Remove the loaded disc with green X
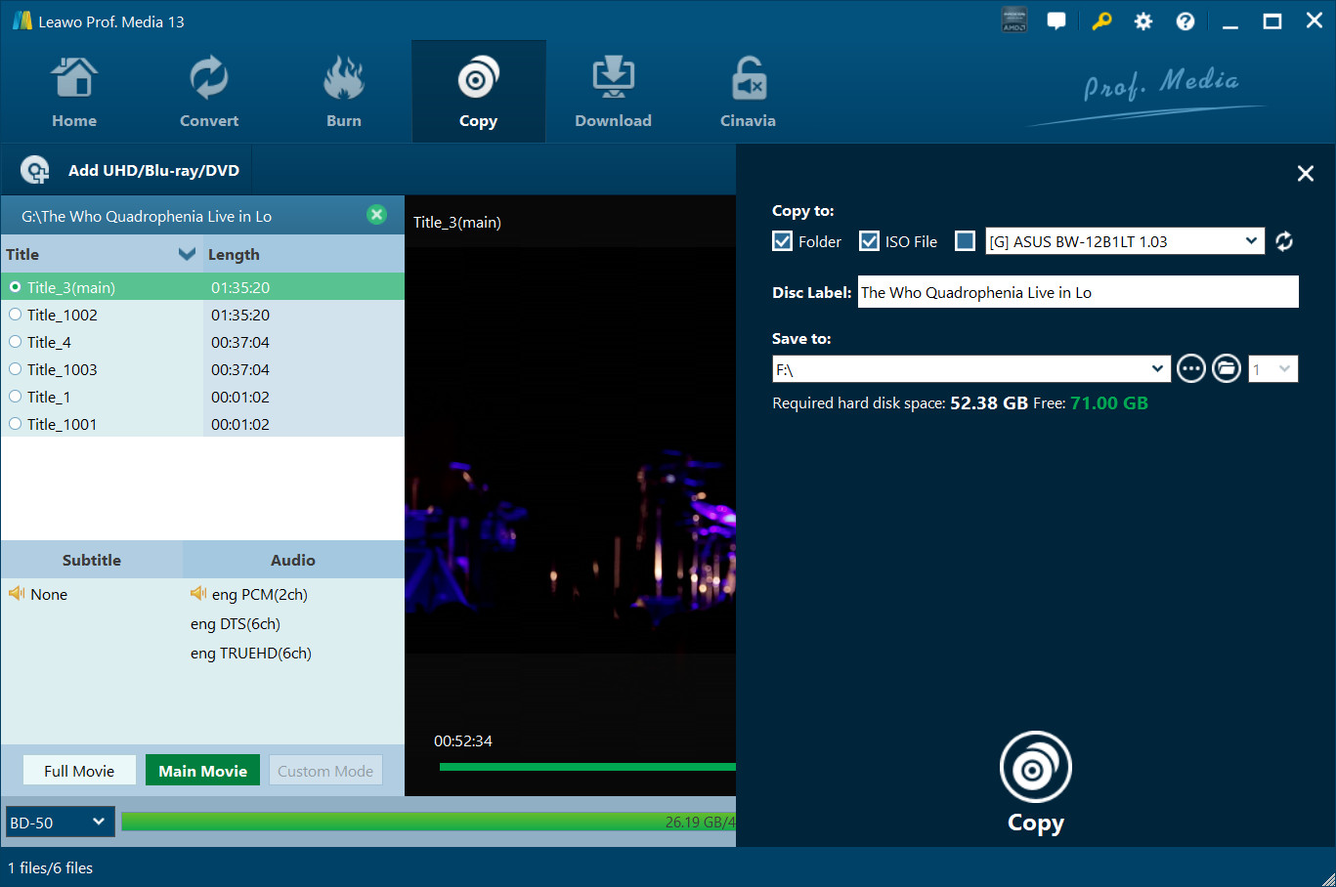 tap(376, 215)
